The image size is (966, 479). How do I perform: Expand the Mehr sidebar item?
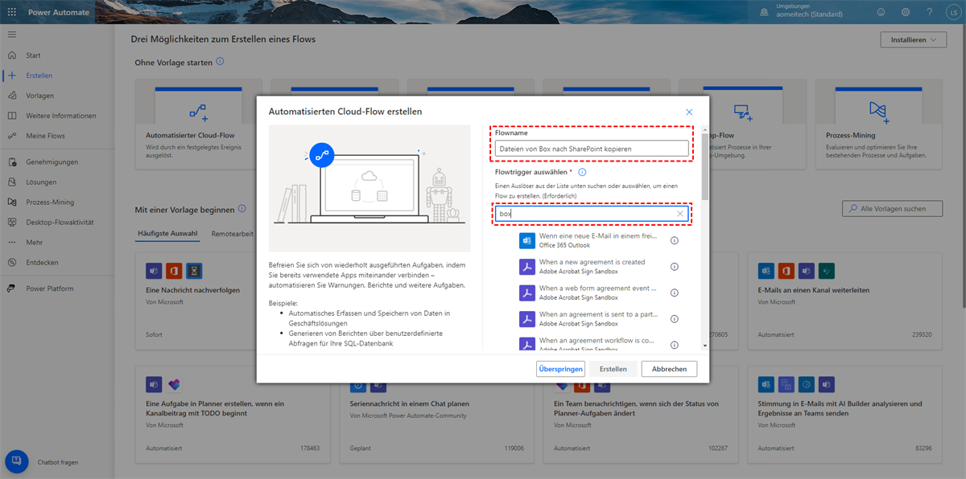34,242
